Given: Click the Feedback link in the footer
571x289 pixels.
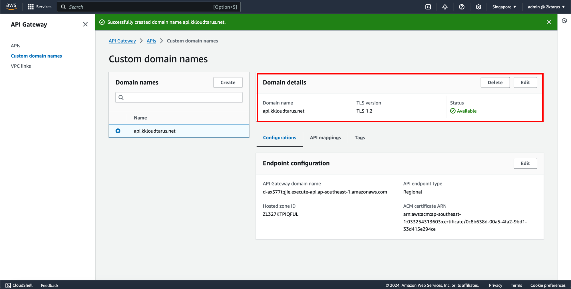Looking at the screenshot, I should [50, 285].
